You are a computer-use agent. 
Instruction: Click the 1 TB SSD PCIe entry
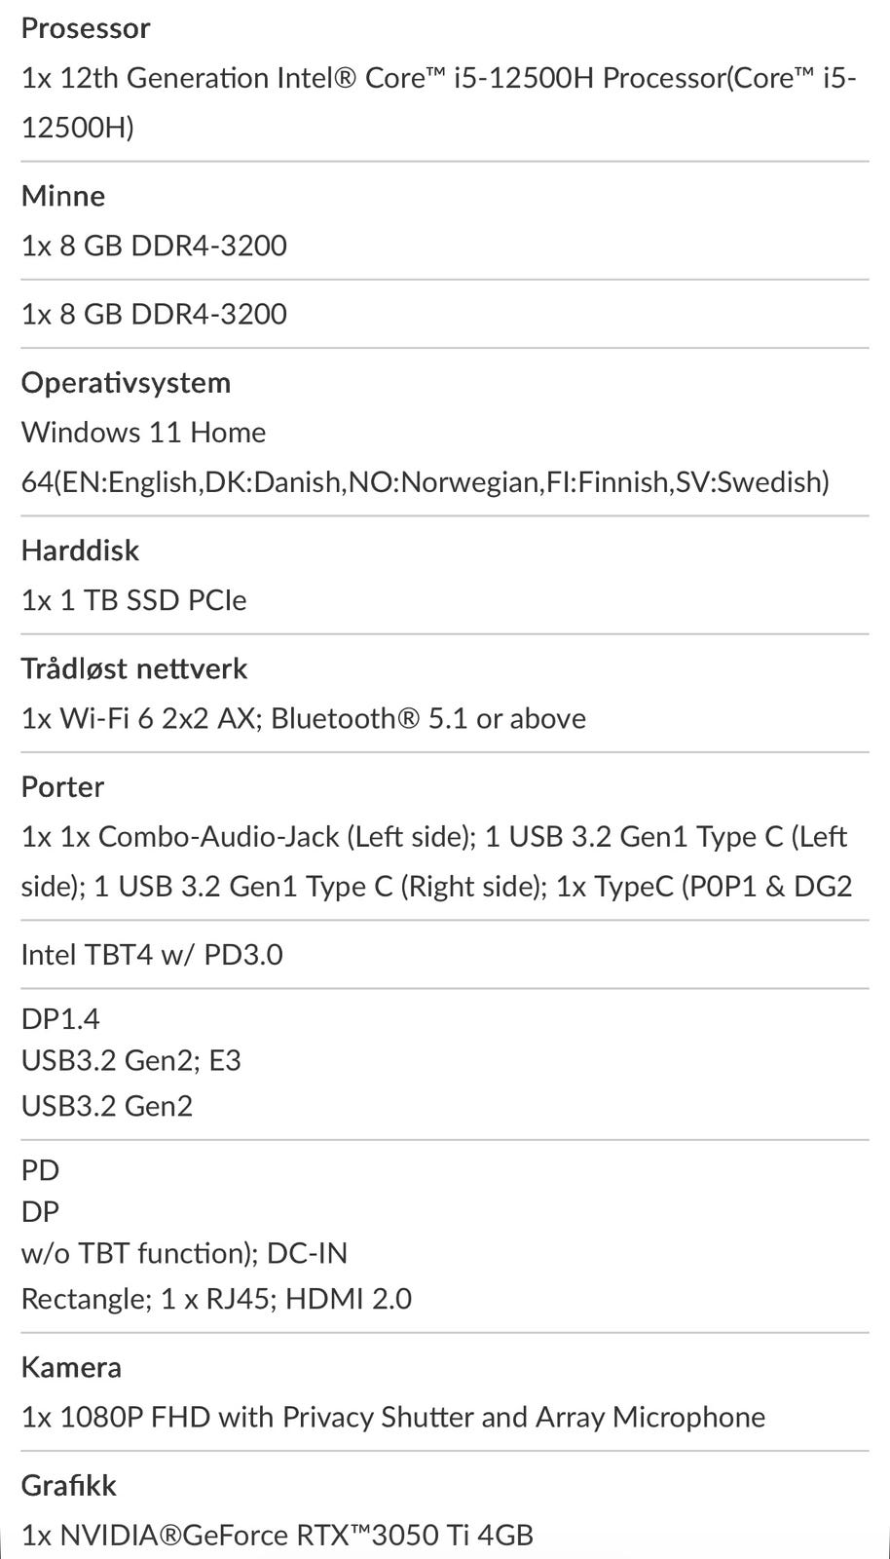click(133, 600)
